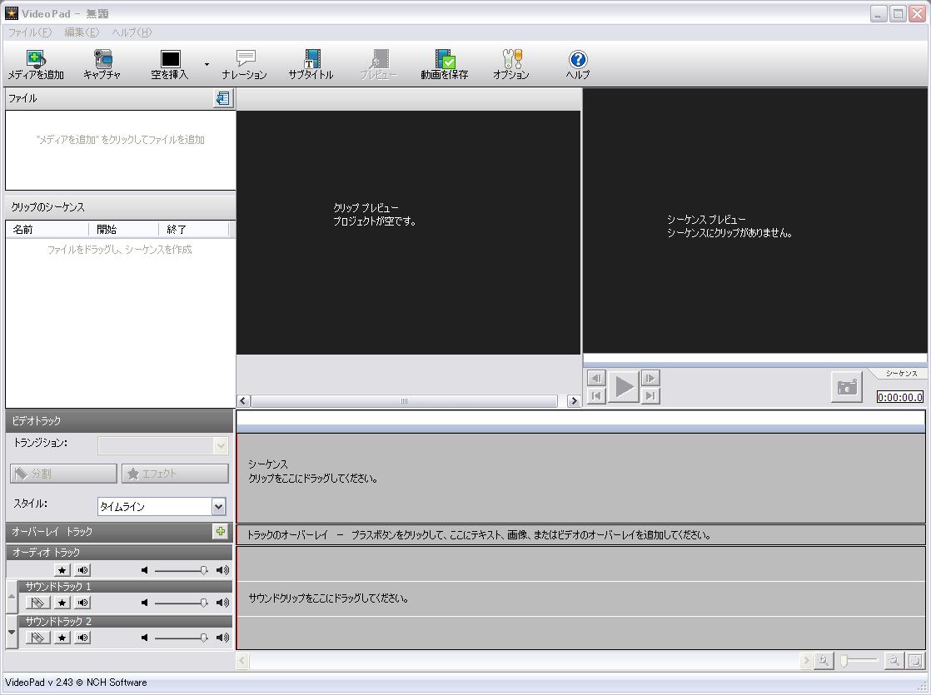
Task: Click the right magnifier zoom button below the timeline
Action: (894, 661)
